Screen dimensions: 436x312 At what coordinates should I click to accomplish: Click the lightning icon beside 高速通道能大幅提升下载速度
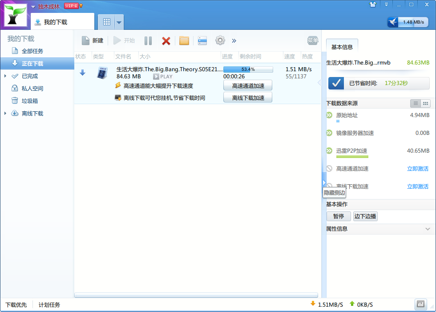pos(118,85)
